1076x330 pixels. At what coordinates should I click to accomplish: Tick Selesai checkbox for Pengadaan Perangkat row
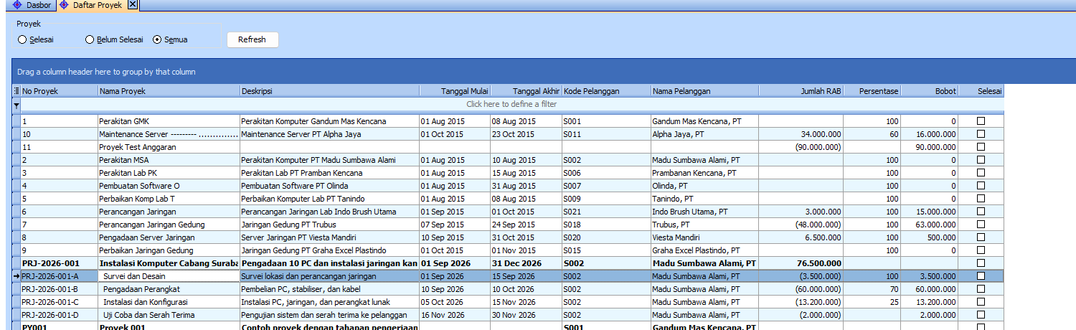pyautogui.click(x=981, y=289)
